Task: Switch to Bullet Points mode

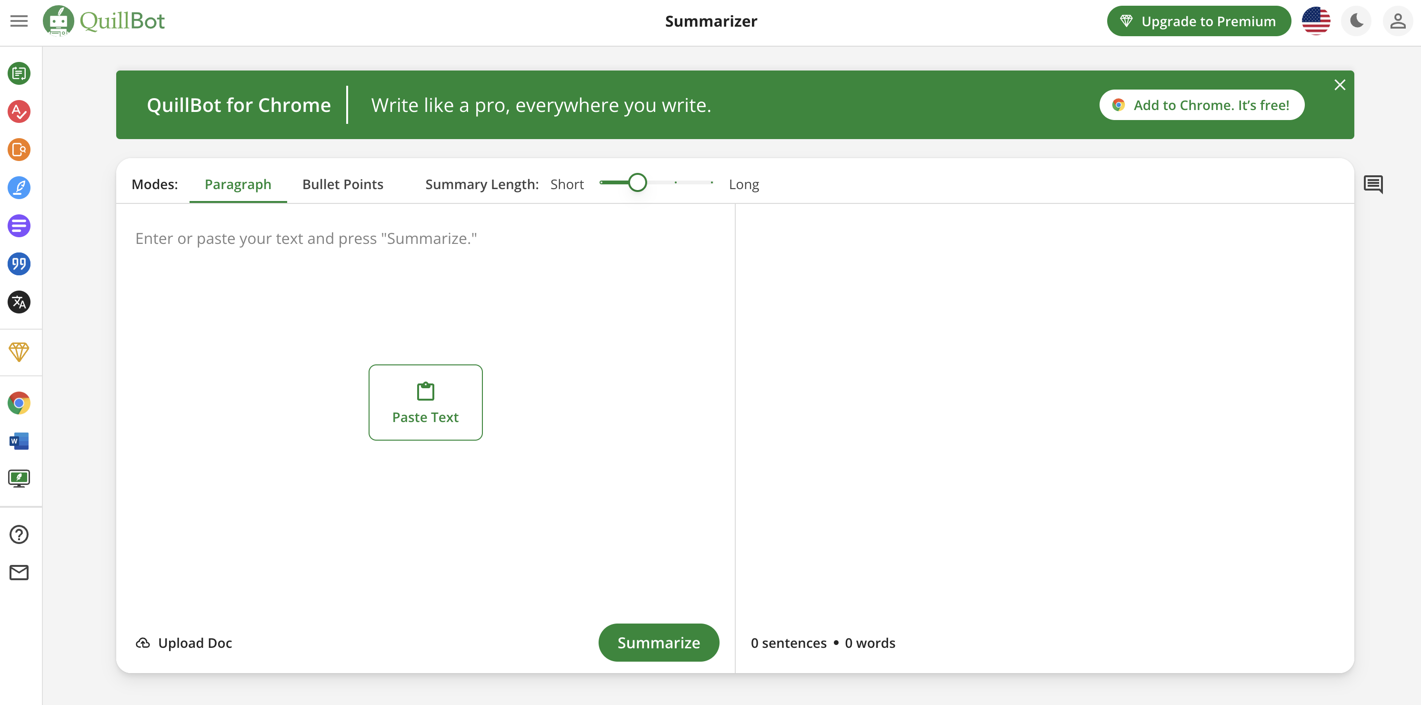Action: coord(342,184)
